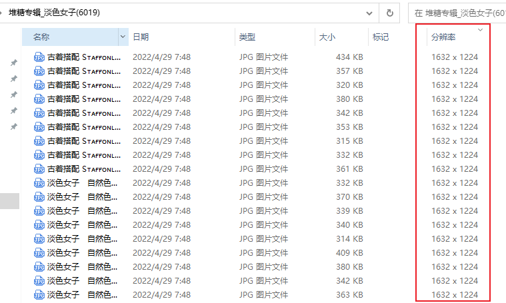Click the JPG icon of the 315 KB file
The image size is (506, 303).
coord(39,141)
